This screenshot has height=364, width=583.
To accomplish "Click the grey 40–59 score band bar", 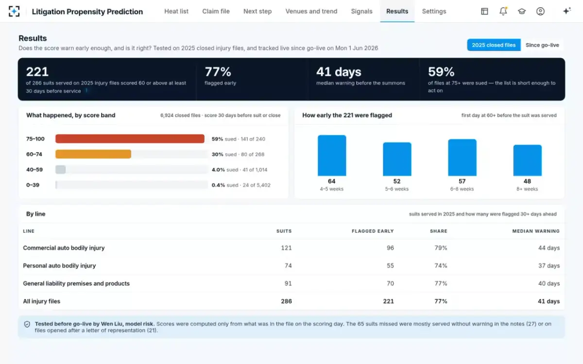I will [x=60, y=170].
